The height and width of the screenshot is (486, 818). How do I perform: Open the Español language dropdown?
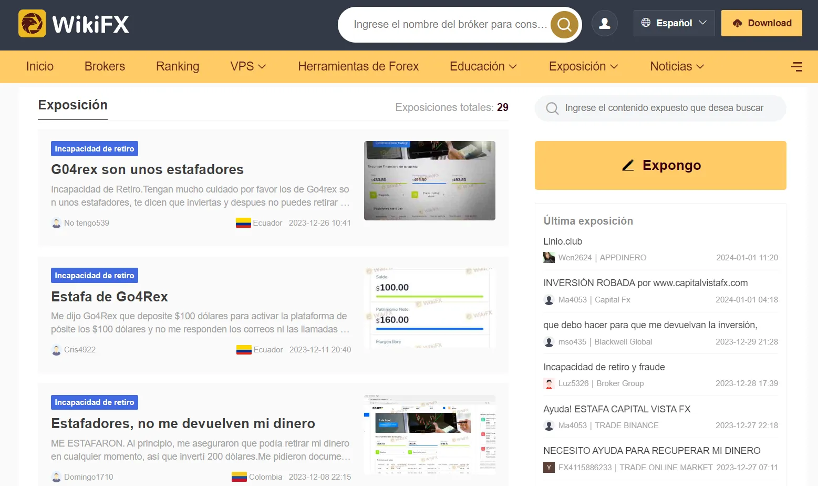(x=674, y=23)
